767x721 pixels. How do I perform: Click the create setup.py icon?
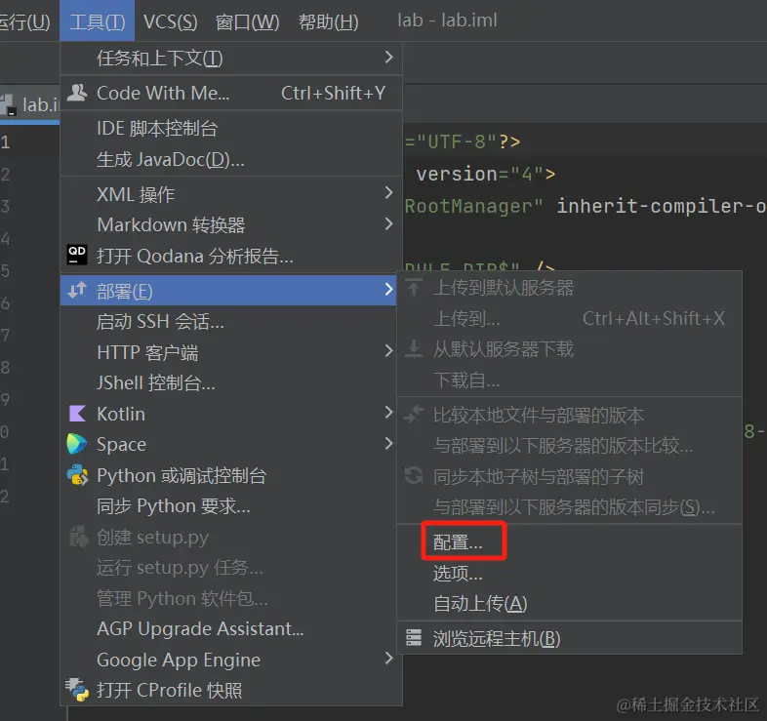pos(78,537)
